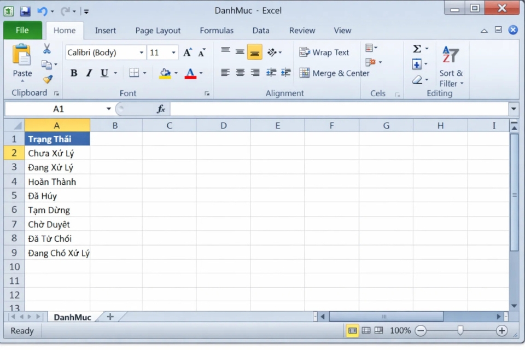Viewport: 525px width, 350px height.
Task: Toggle underline formatting
Action: [x=103, y=73]
